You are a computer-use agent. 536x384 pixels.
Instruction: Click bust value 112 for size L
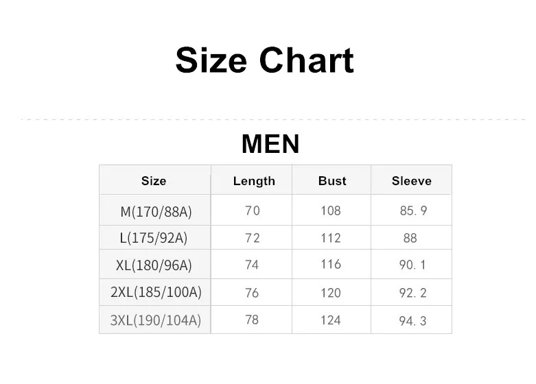coord(331,237)
